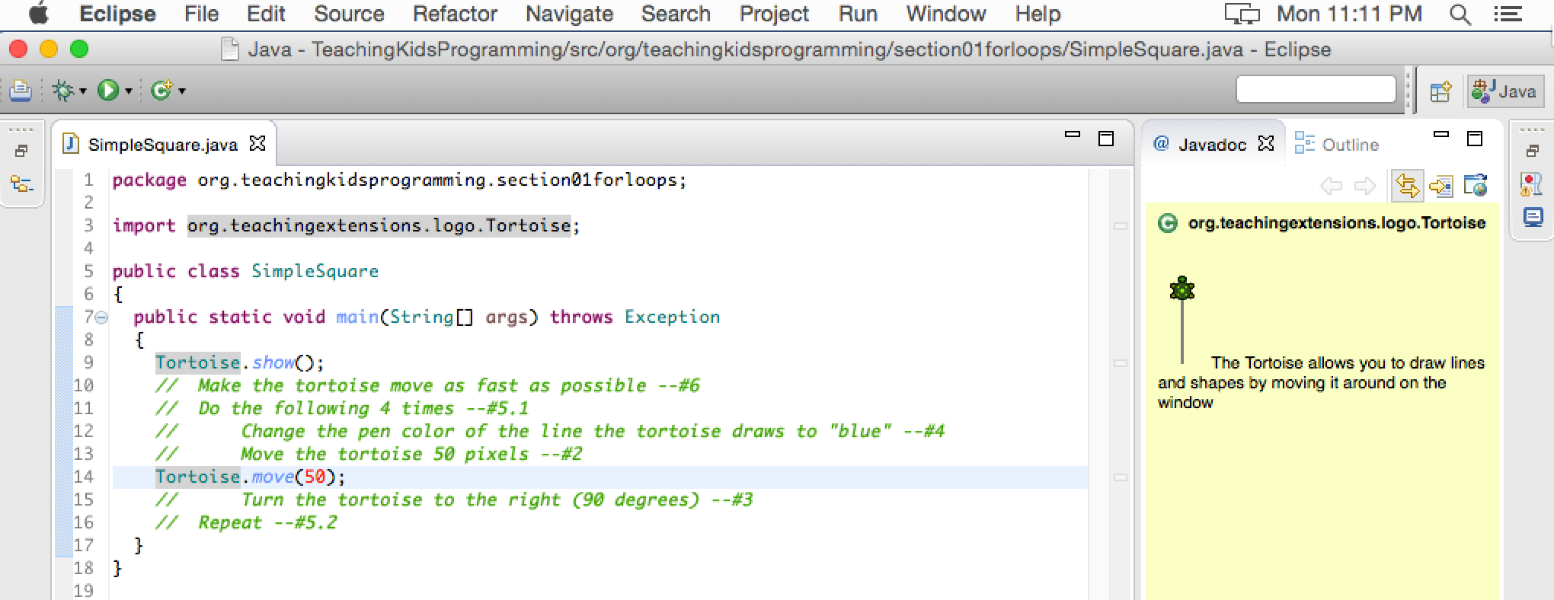Close the SimpleSquare.java editor tab
1554x600 pixels.
(258, 143)
